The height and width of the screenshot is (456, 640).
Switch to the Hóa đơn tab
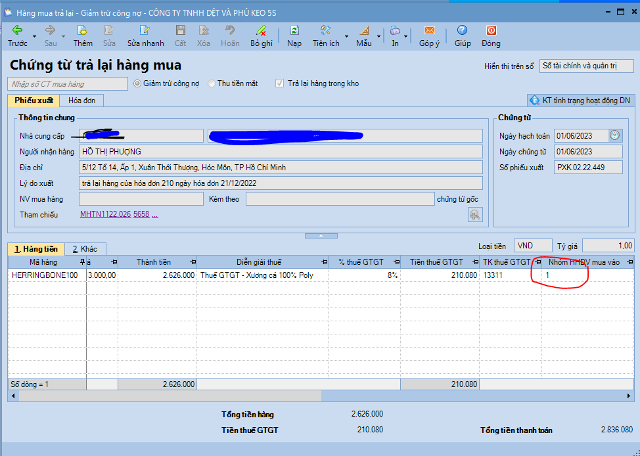[x=81, y=101]
